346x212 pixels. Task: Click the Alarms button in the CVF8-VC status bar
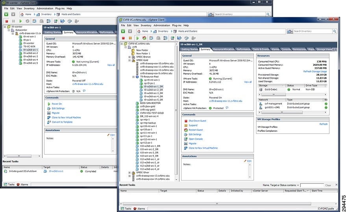[x=139, y=208]
